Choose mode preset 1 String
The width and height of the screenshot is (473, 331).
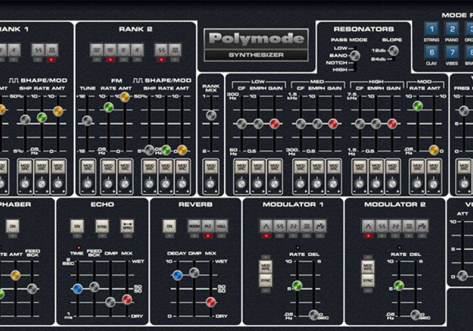pos(432,29)
